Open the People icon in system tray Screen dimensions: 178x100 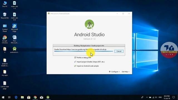pos(142,97)
